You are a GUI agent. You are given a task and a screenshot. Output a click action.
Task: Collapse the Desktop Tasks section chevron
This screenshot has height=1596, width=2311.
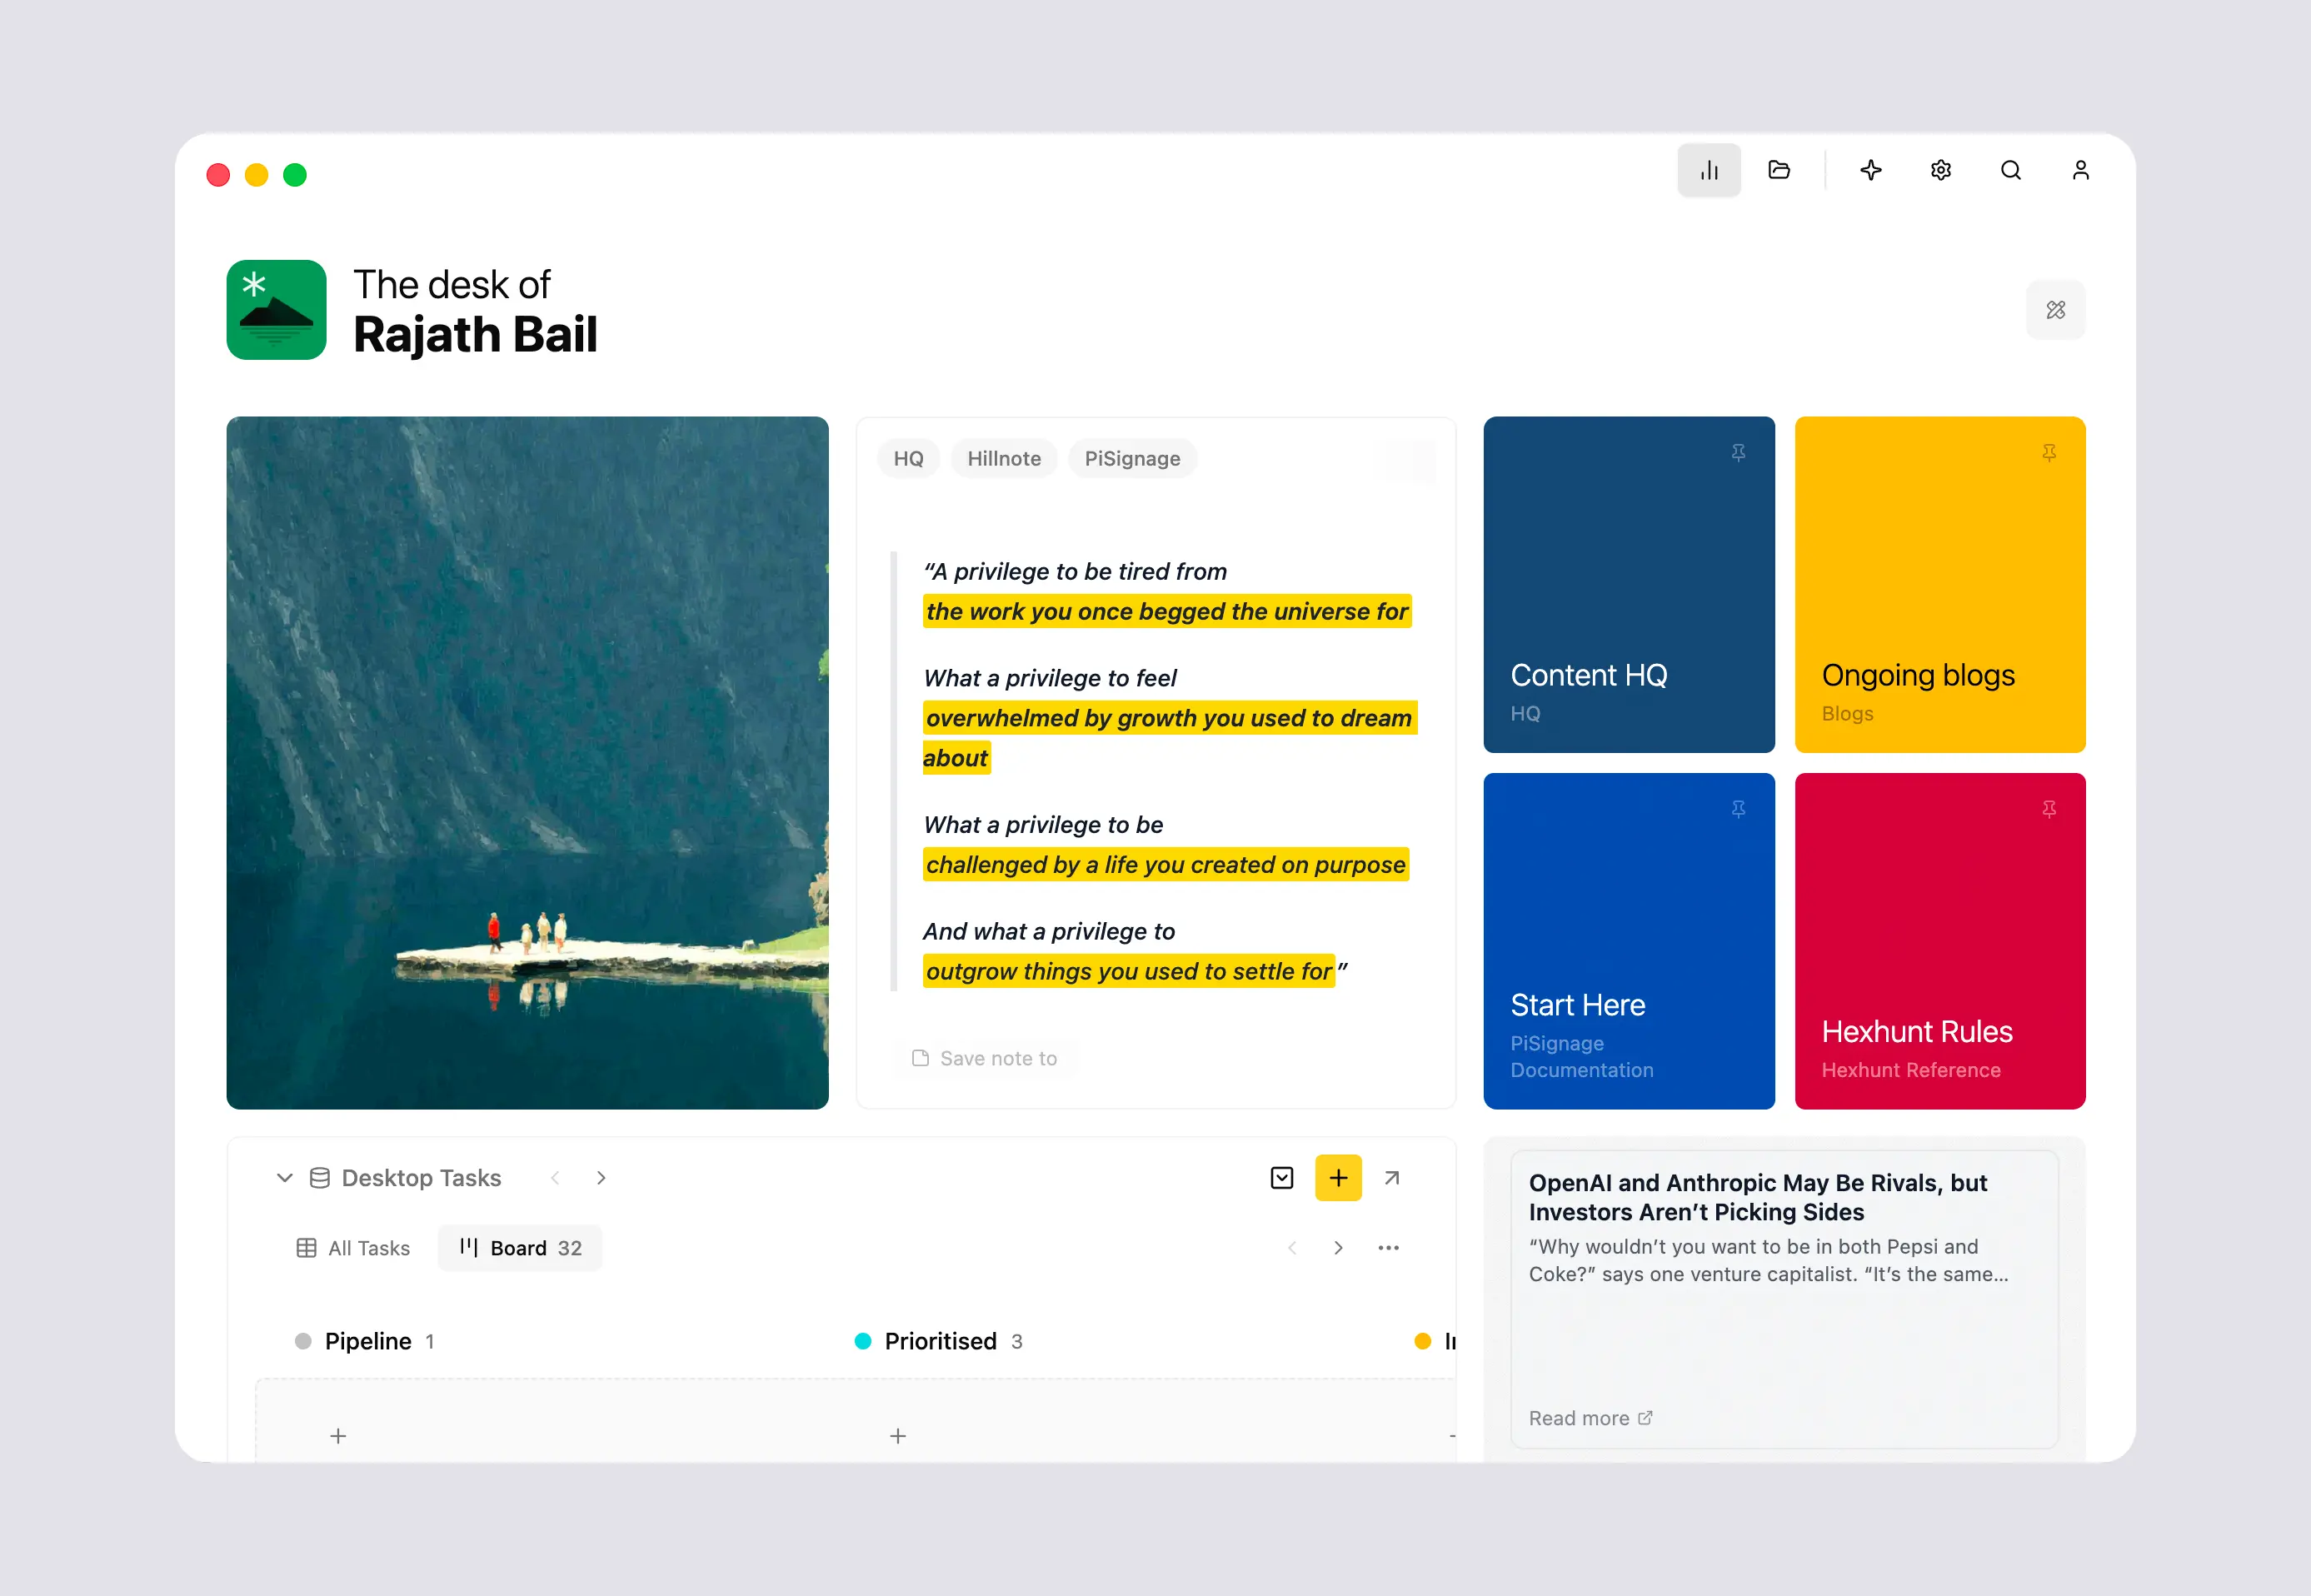pyautogui.click(x=284, y=1178)
